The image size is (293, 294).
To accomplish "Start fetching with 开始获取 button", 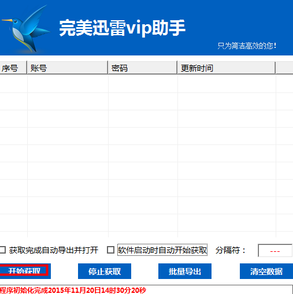I will [25, 271].
